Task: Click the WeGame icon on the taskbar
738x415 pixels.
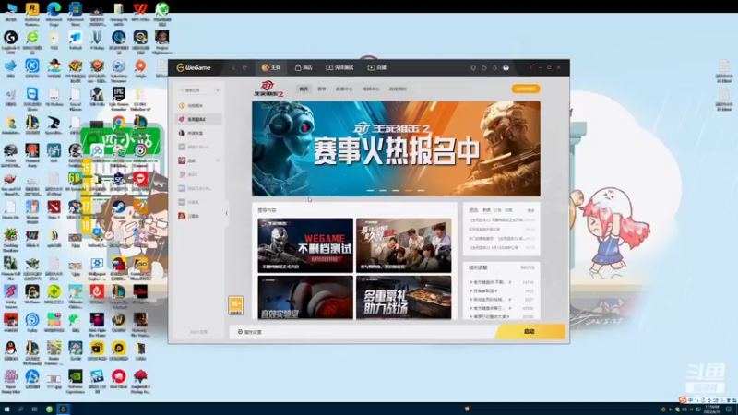Action: (x=63, y=409)
